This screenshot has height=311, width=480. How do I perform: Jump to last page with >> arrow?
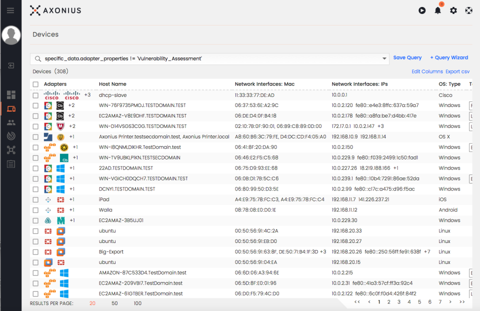pos(462,302)
